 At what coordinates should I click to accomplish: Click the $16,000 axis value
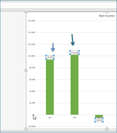[x=32, y=21]
